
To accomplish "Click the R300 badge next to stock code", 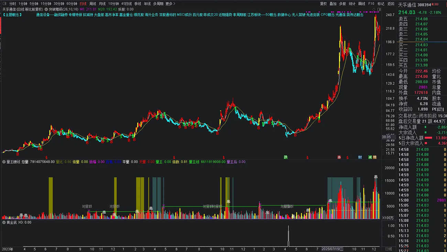I will pyautogui.click(x=435, y=4).
